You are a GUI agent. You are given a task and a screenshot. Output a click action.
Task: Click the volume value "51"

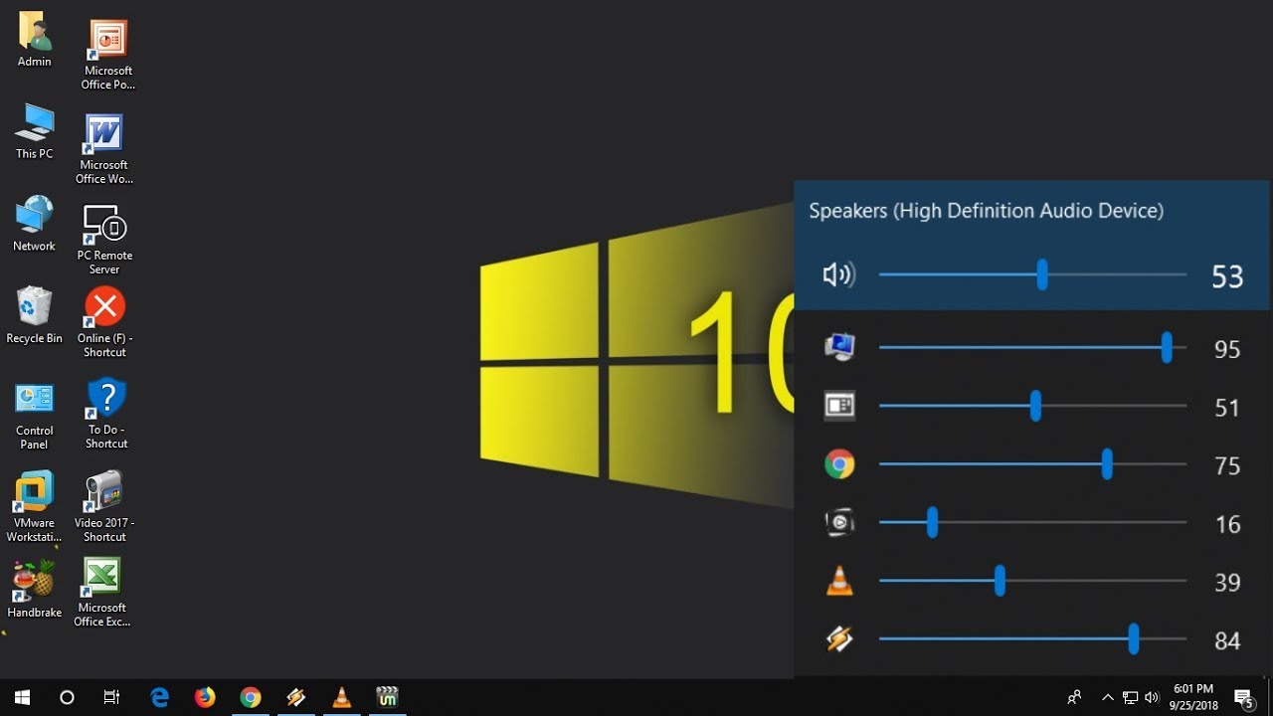click(x=1227, y=408)
